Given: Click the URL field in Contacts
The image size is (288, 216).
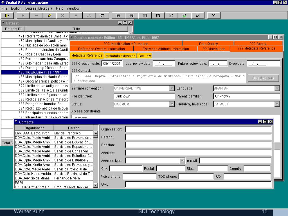Looking at the screenshot, I should click(198, 184).
